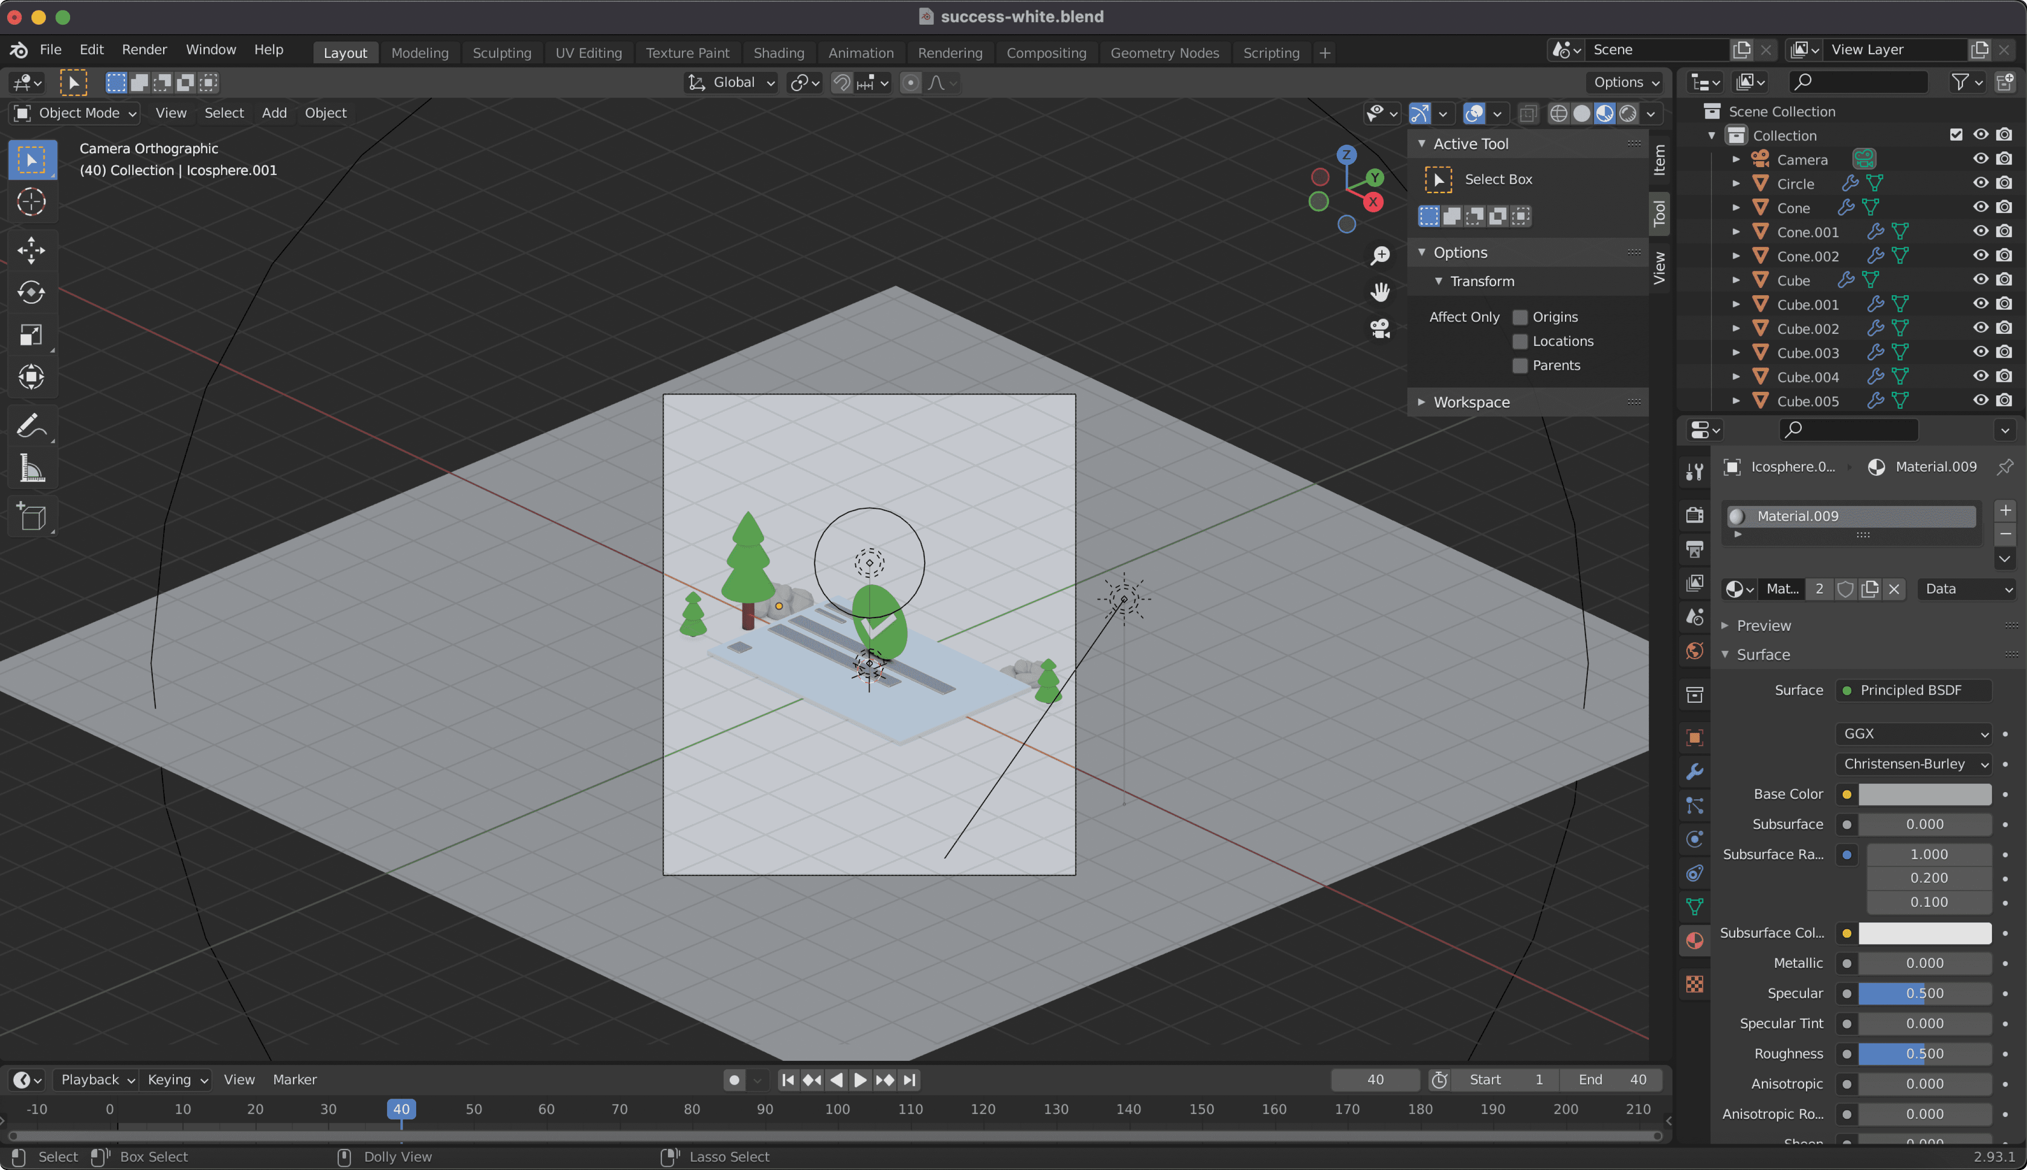2027x1170 pixels.
Task: Activate the Rotate tool
Action: pos(31,292)
